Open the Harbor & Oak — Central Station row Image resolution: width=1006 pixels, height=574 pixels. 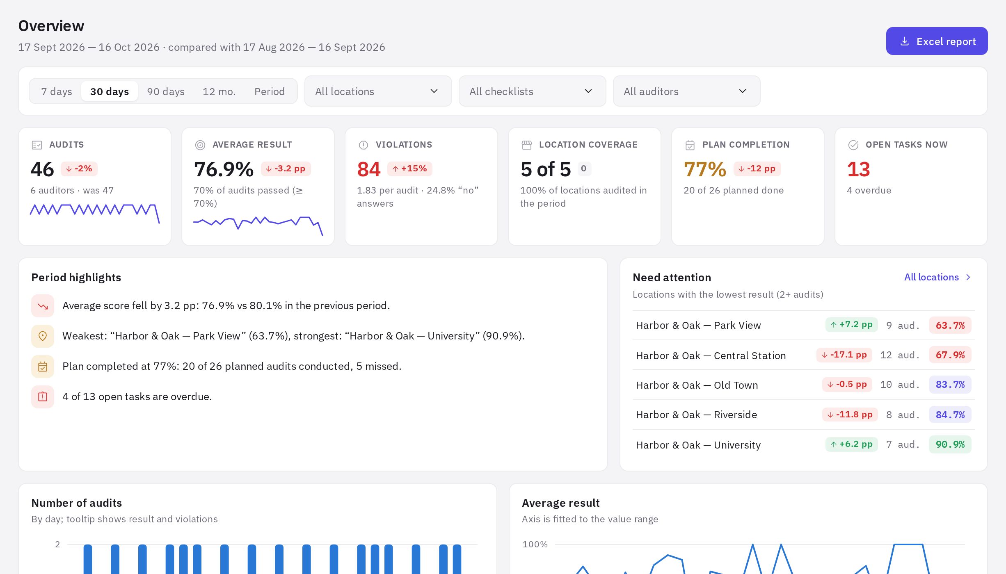803,355
